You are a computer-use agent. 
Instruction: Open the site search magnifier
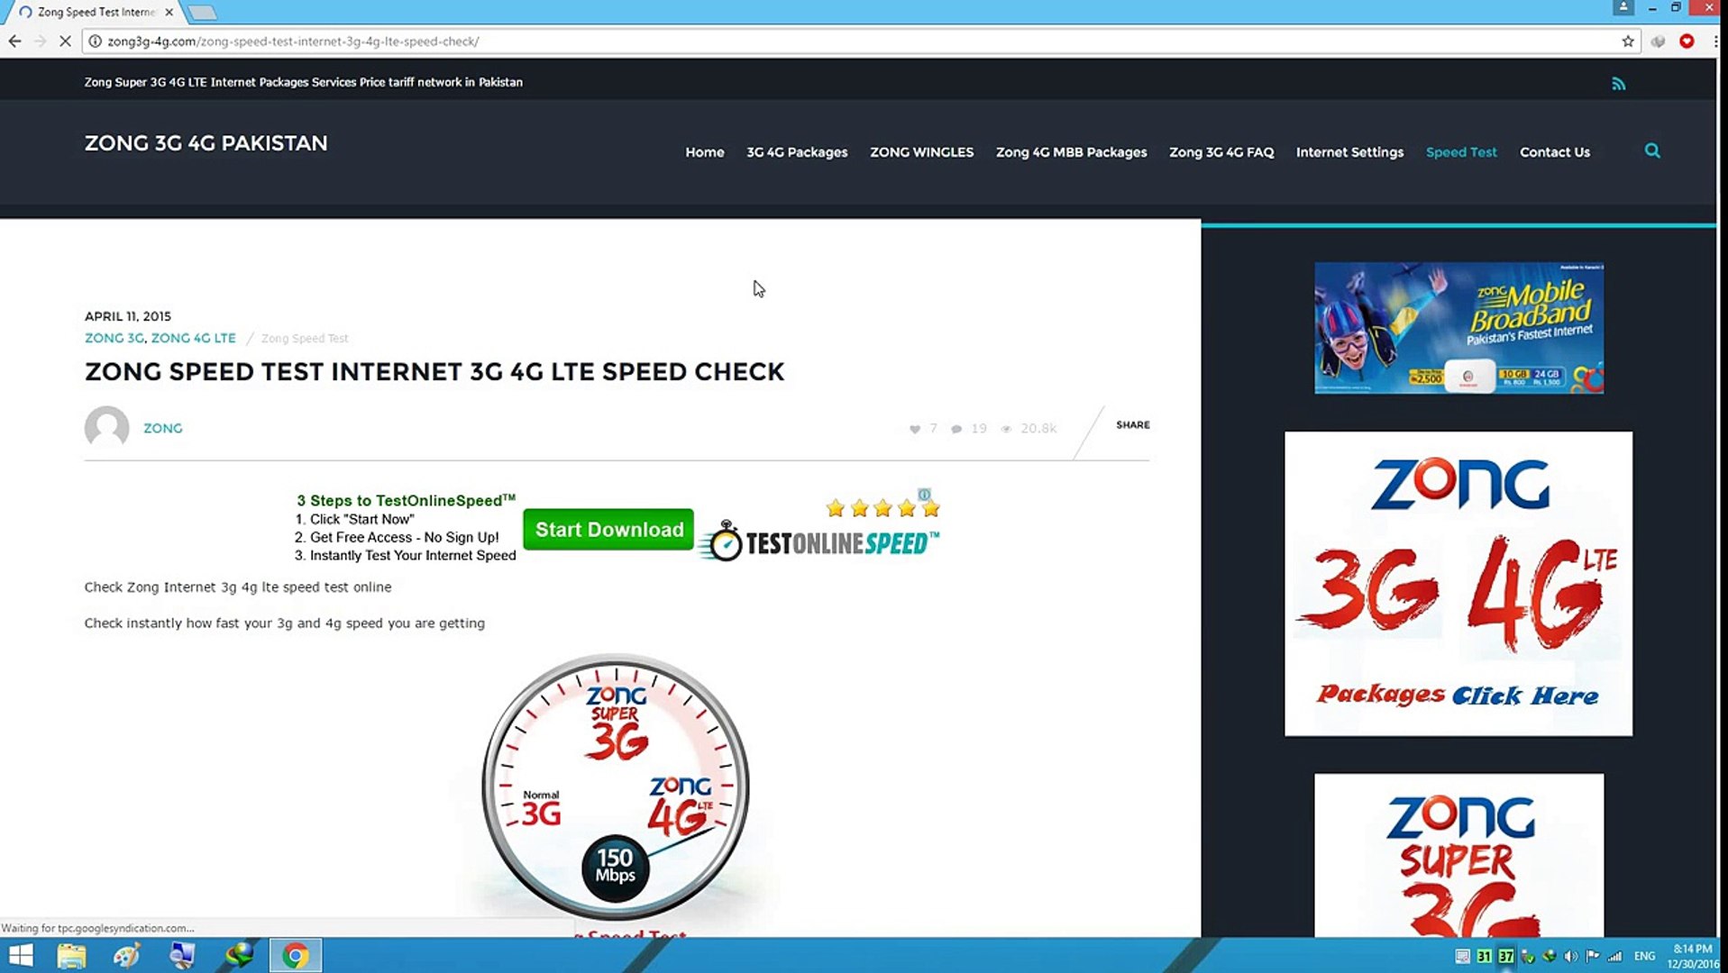point(1652,150)
